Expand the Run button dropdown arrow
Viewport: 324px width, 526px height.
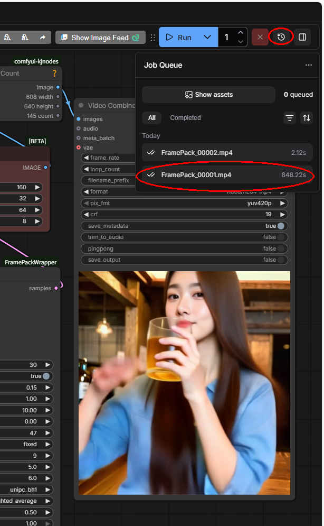tap(207, 37)
